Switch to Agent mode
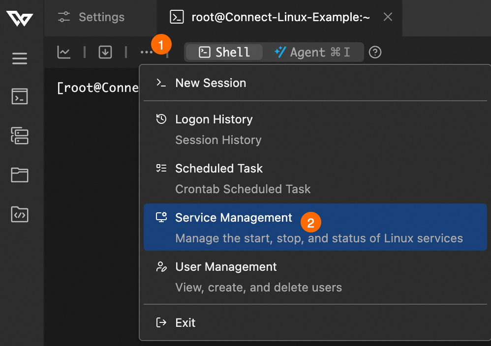The image size is (491, 346). 313,52
